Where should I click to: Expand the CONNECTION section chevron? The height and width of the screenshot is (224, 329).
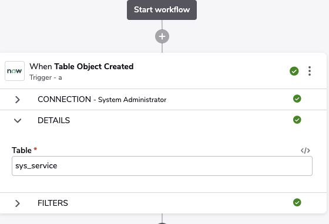click(x=18, y=100)
